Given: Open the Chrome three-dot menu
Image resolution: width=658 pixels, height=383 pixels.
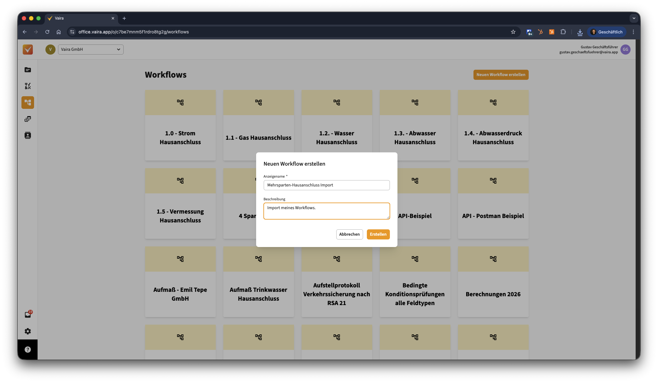Looking at the screenshot, I should click(x=633, y=32).
